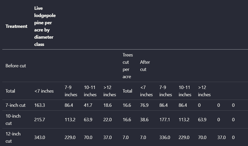Select the 41.7 value cell

88,105
